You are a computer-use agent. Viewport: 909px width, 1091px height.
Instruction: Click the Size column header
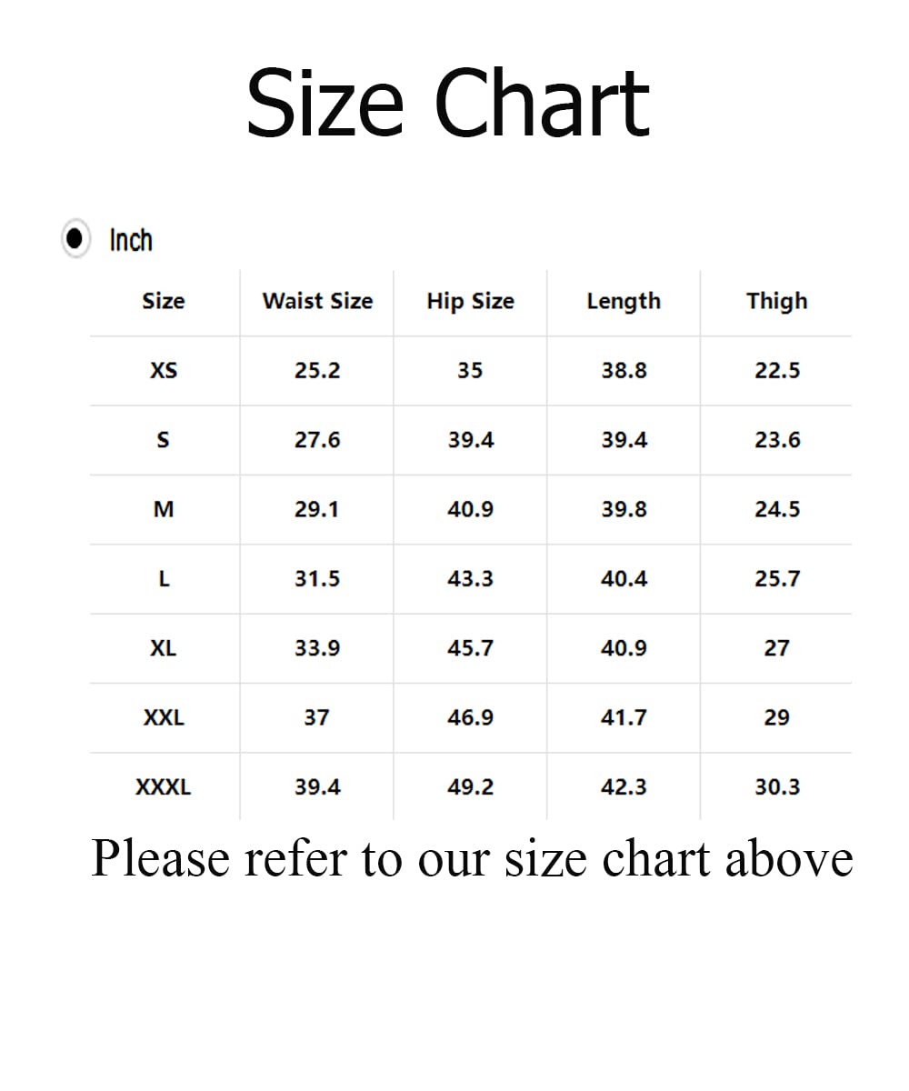point(164,301)
